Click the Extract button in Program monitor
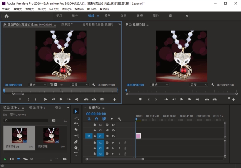Screen dimensions: 241x168 215,99
